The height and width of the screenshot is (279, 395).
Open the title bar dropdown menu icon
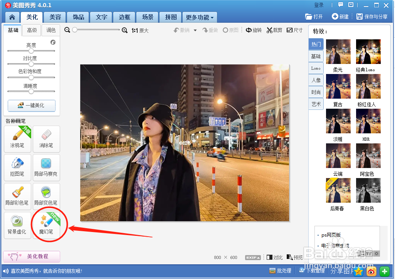click(351, 5)
